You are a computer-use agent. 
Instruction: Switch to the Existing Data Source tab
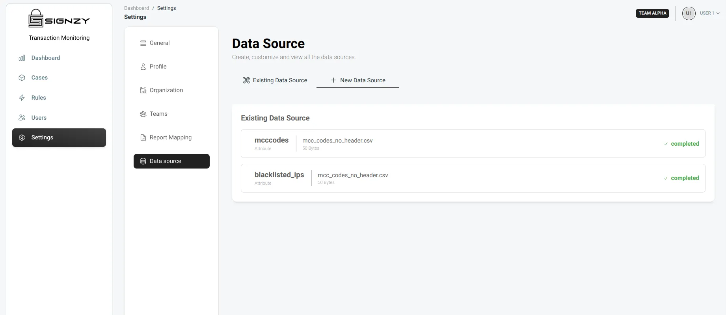point(275,80)
